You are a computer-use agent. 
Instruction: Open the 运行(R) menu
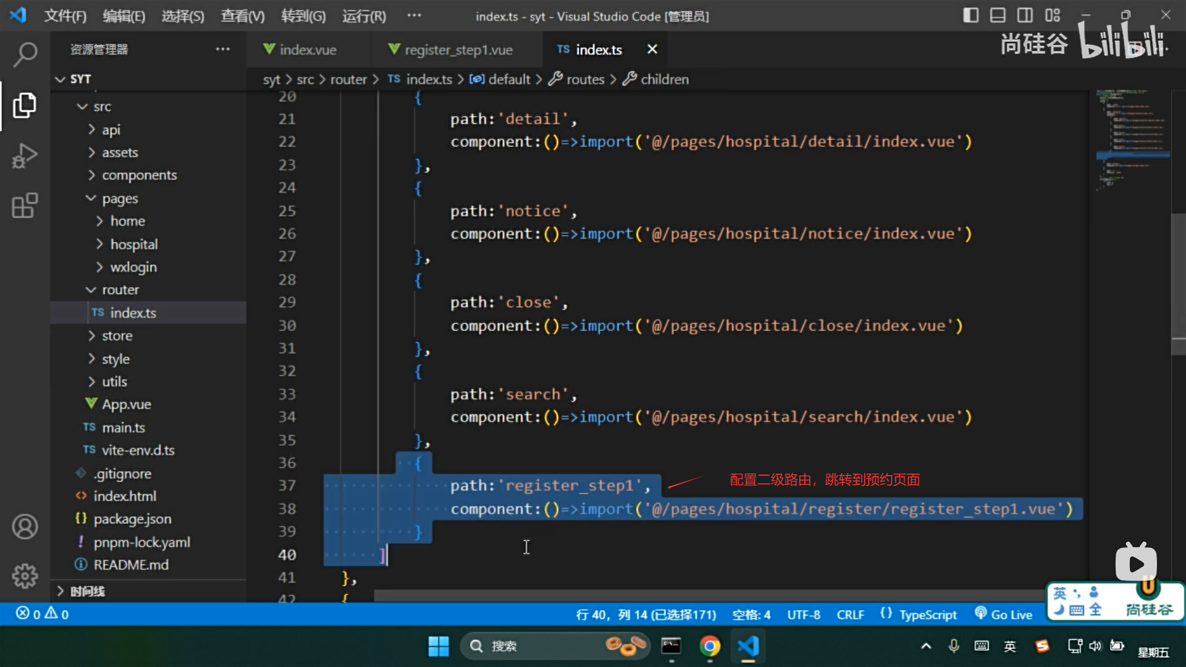tap(364, 16)
